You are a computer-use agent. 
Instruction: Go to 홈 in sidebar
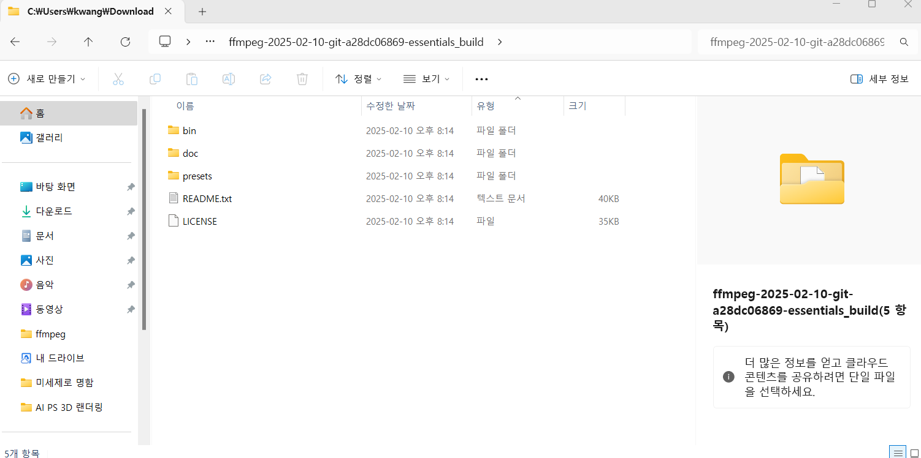click(x=69, y=113)
